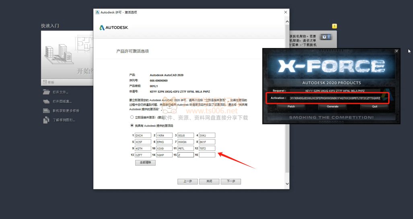Click the folder icon beside 打开文件
413x219 pixels.
[x=46, y=92]
